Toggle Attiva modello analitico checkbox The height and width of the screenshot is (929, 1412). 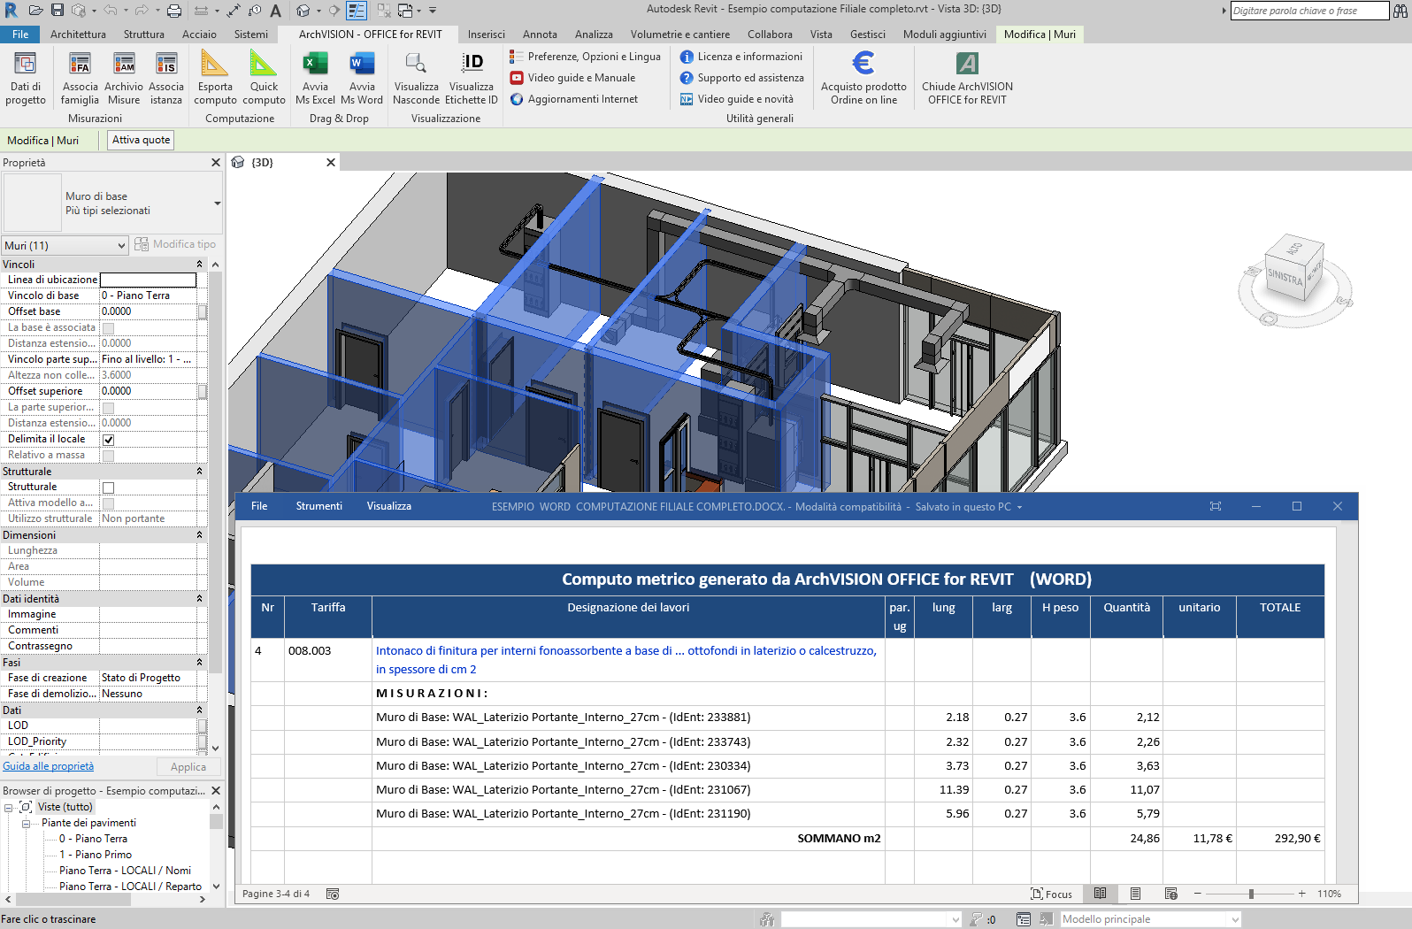pos(108,503)
